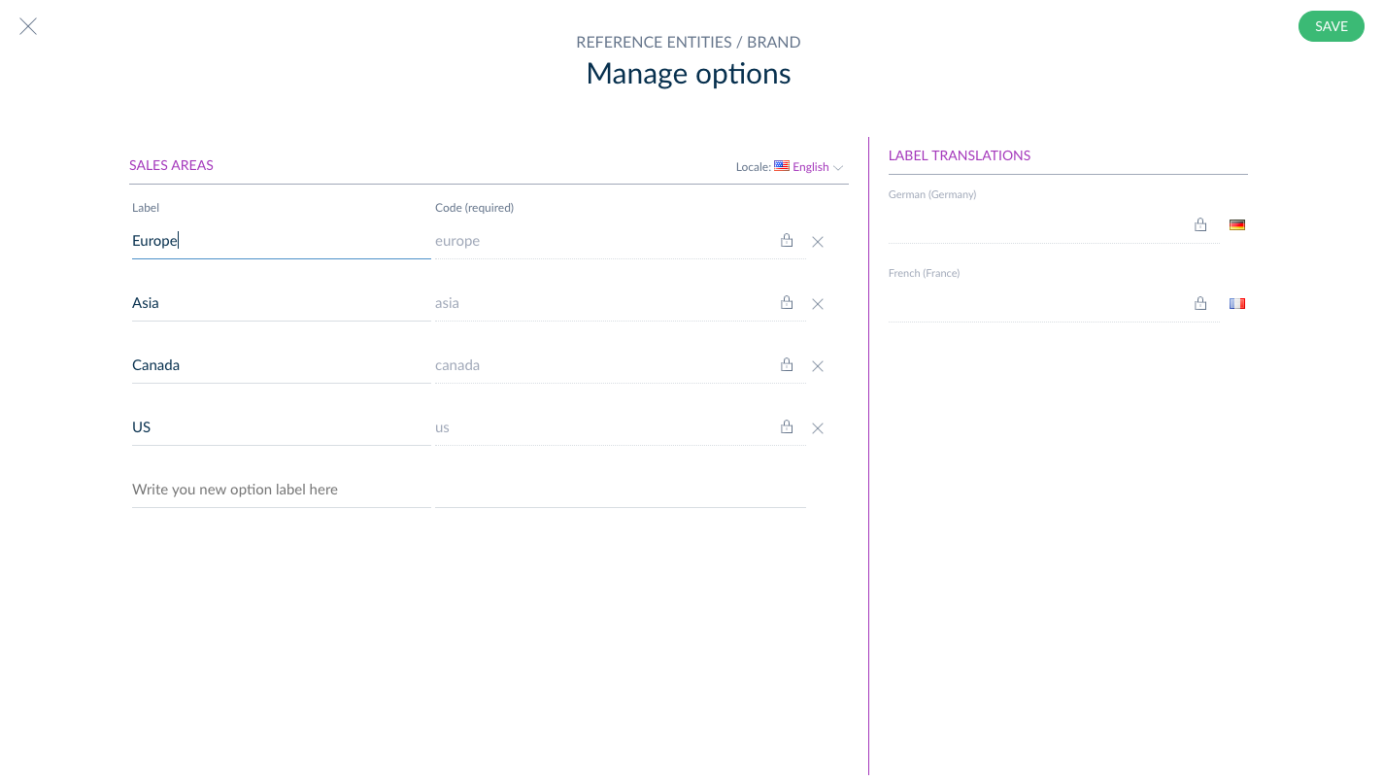Toggle the lock on German translation field
The image size is (1383, 781).
point(1200,224)
